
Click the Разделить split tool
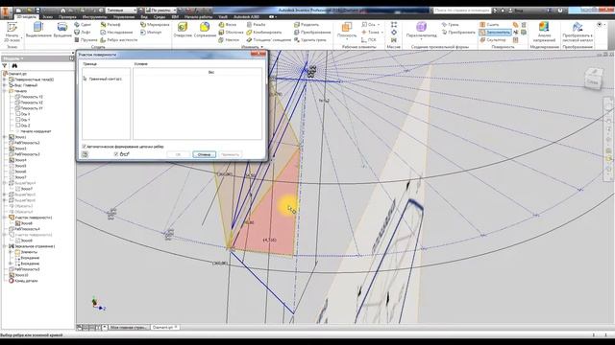(x=307, y=25)
